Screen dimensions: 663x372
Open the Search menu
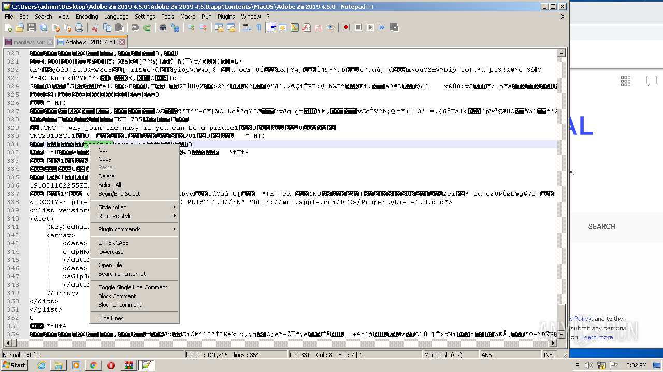click(x=44, y=17)
